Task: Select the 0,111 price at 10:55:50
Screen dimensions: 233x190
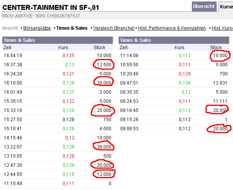Action: coord(185,65)
